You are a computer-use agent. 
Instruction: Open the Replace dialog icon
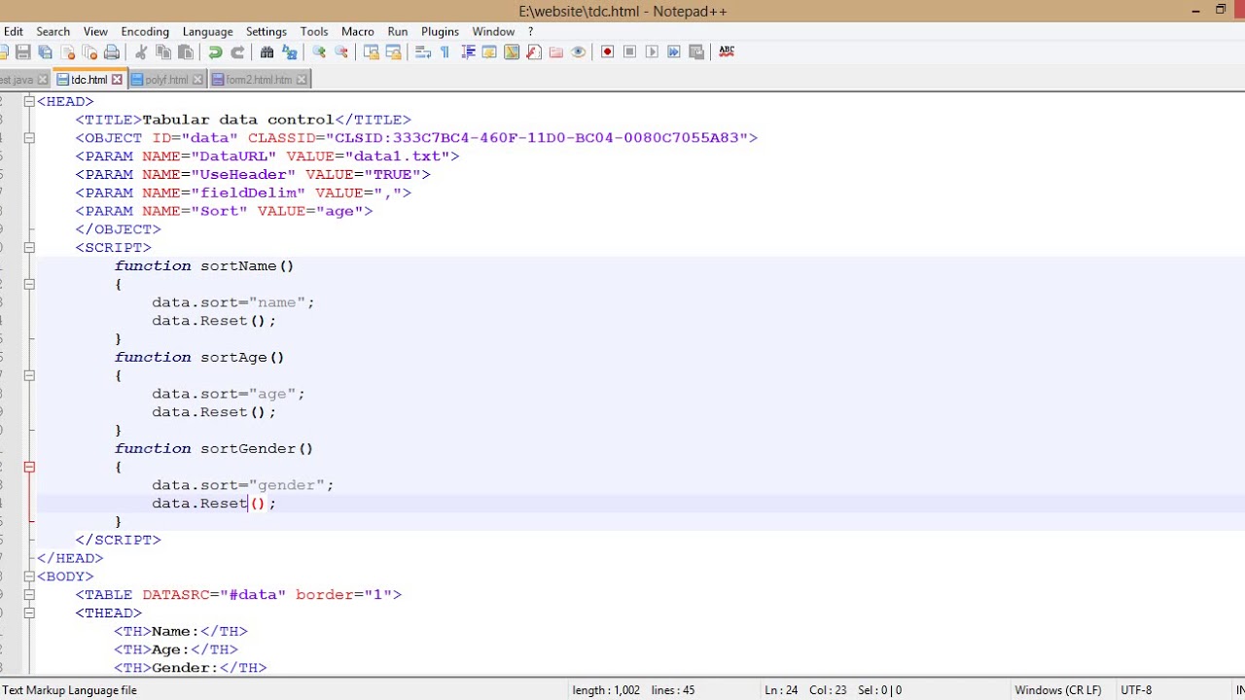(289, 52)
